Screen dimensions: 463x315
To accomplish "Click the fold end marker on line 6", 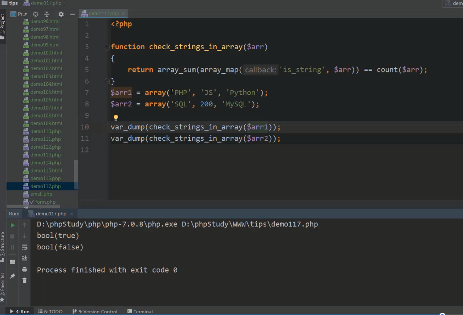I will [x=106, y=81].
